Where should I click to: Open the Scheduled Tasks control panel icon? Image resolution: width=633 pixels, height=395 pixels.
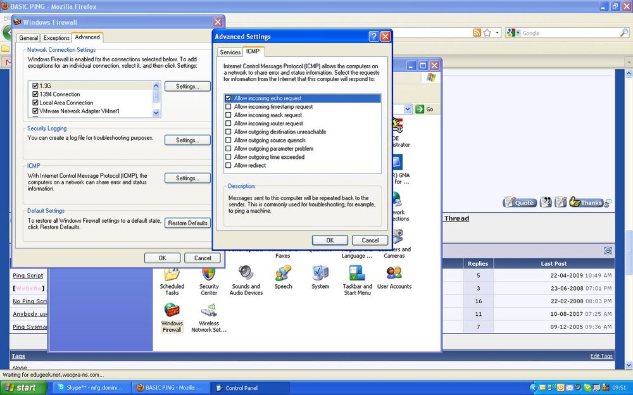point(172,282)
